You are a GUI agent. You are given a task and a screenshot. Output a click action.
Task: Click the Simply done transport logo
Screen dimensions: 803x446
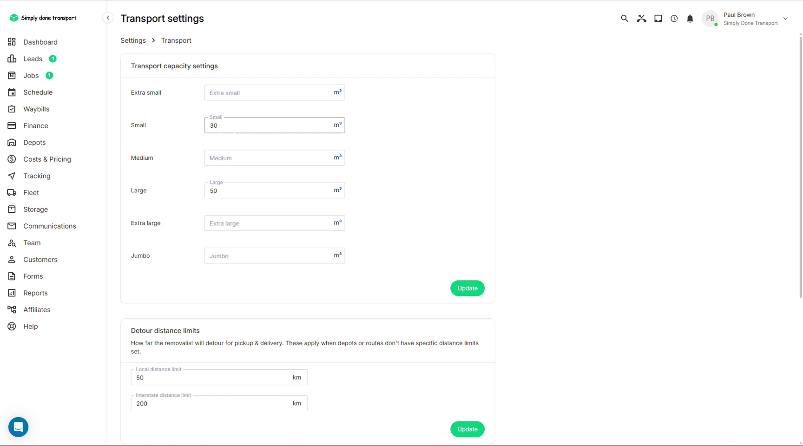click(43, 18)
